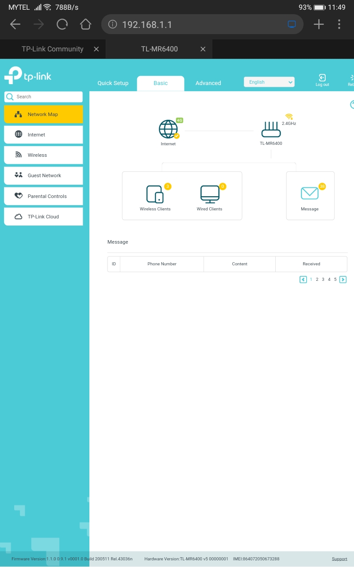Select the Basic tab
This screenshot has height=567, width=354.
tap(161, 83)
